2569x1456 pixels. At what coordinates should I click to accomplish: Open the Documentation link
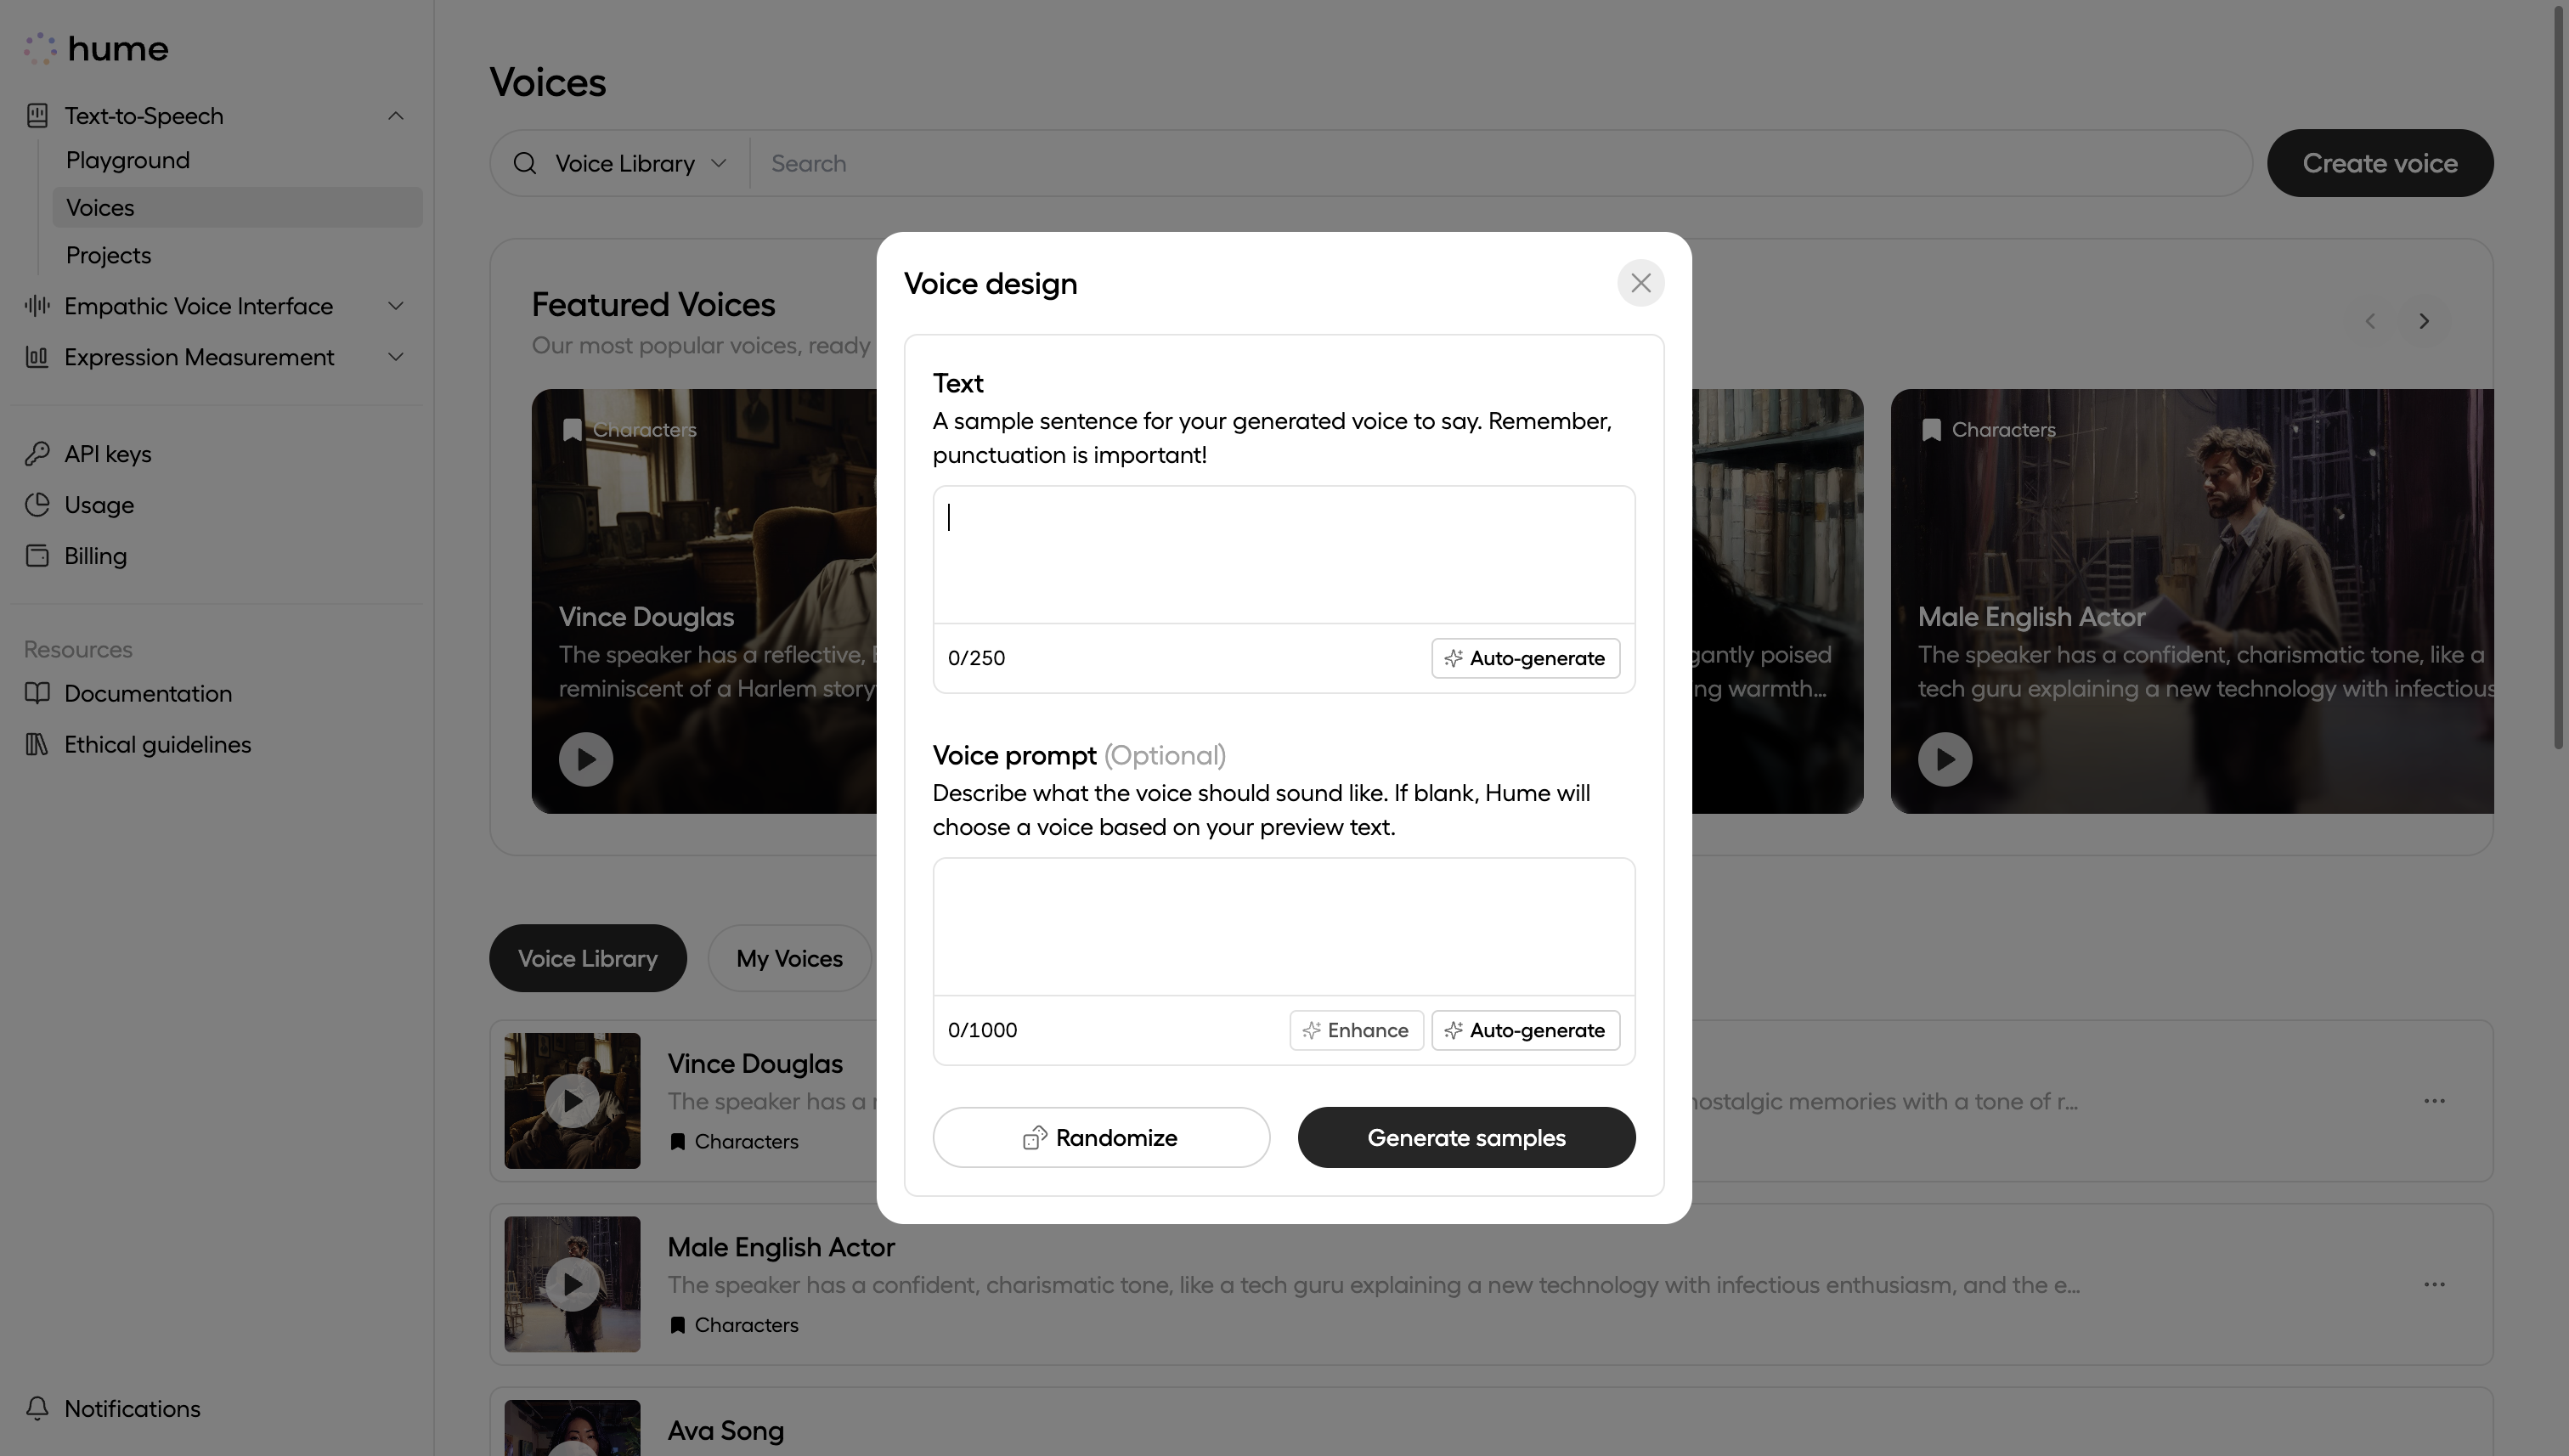coord(148,693)
